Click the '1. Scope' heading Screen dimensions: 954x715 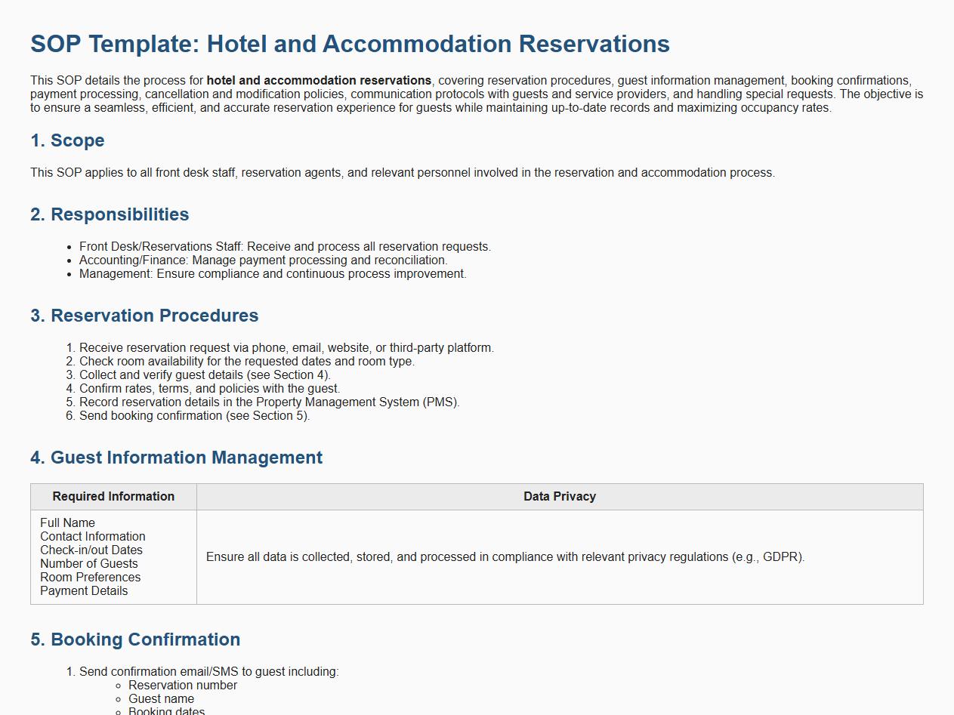(x=67, y=140)
